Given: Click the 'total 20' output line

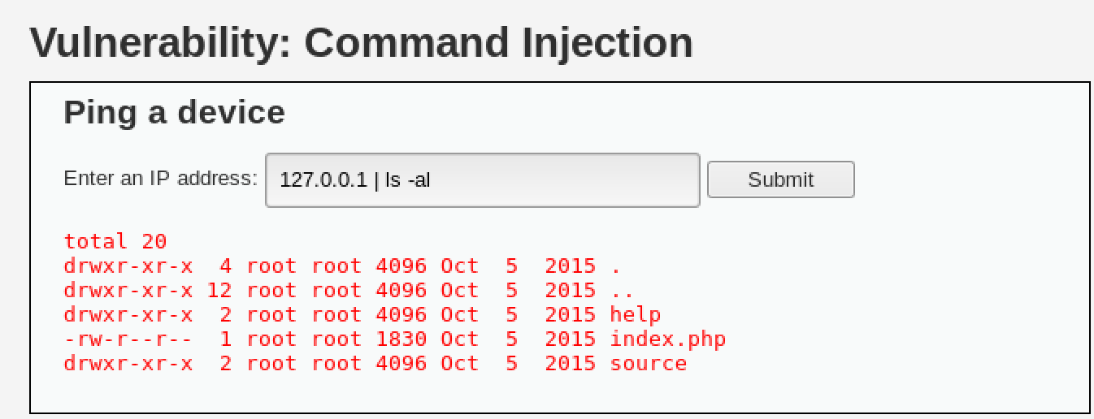Looking at the screenshot, I should 115,241.
